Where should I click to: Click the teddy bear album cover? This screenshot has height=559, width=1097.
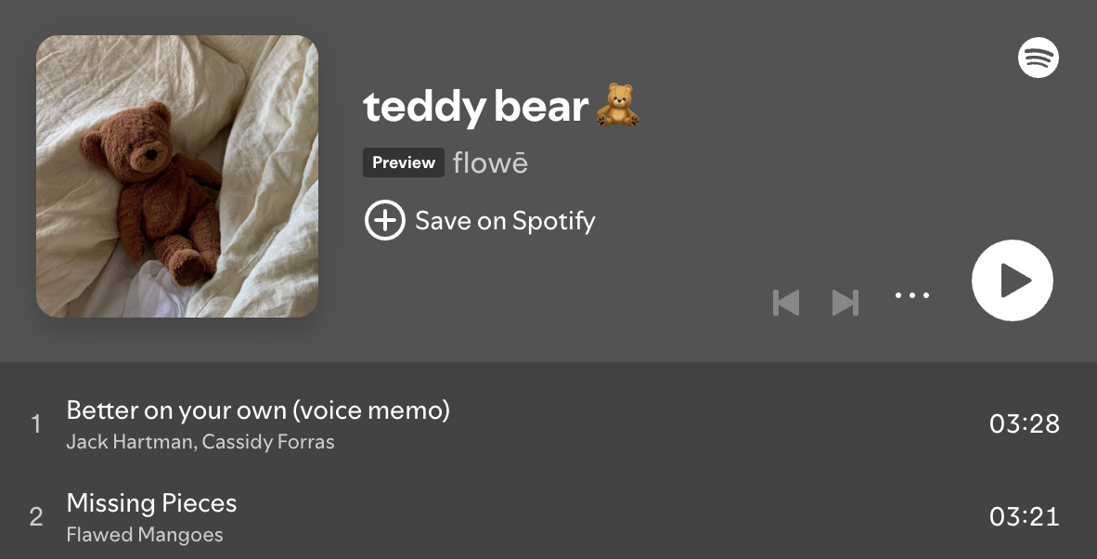(x=177, y=176)
